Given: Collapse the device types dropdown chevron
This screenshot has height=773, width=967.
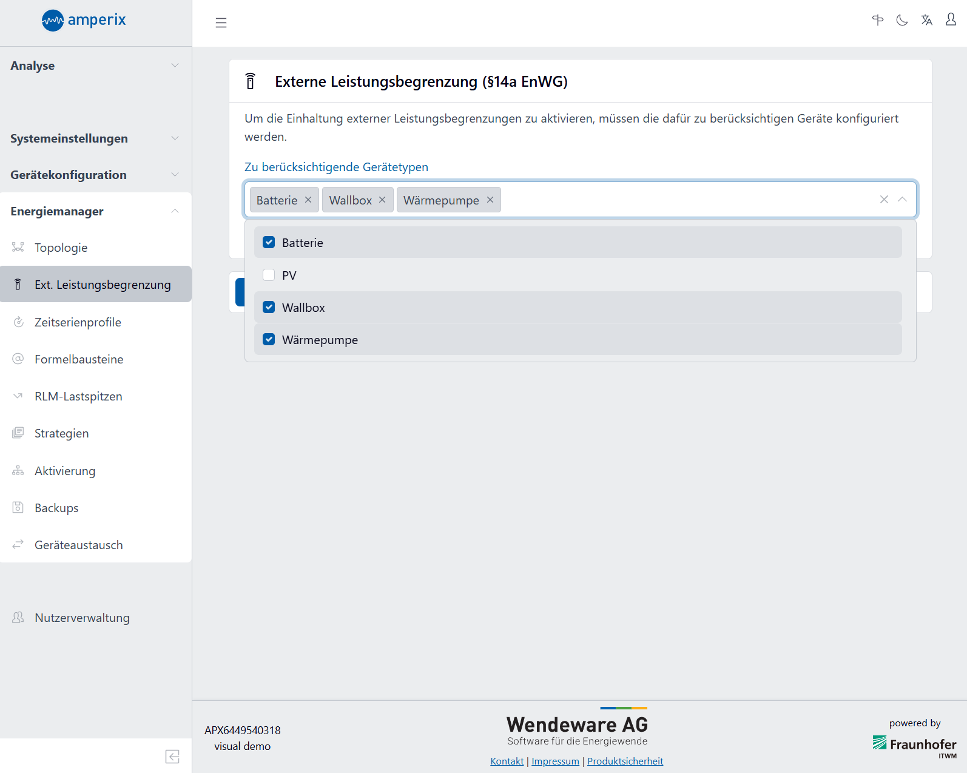Looking at the screenshot, I should 902,200.
